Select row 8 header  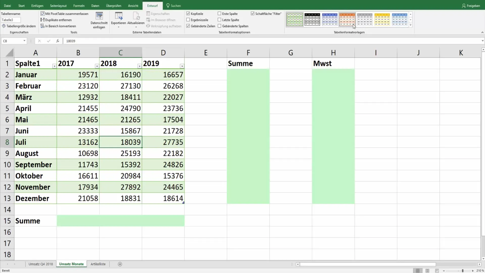click(7, 142)
